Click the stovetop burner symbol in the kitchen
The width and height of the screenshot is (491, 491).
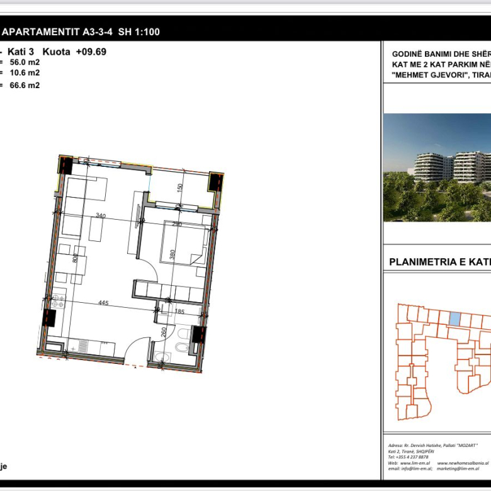[x=57, y=301]
